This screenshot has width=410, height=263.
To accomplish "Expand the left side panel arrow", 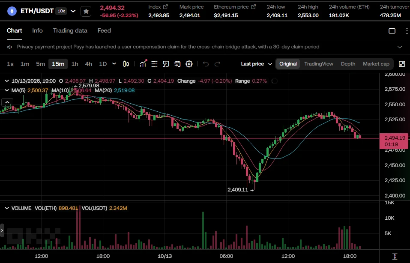I will point(2,230).
